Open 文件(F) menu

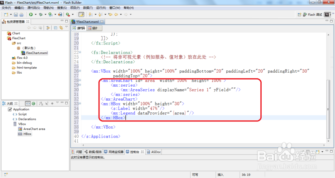click(6, 8)
